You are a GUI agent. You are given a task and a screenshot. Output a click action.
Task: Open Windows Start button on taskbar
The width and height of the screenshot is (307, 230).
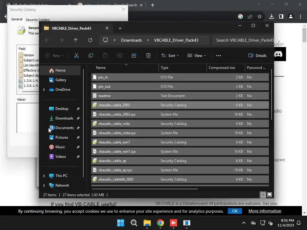pyautogui.click(x=121, y=223)
